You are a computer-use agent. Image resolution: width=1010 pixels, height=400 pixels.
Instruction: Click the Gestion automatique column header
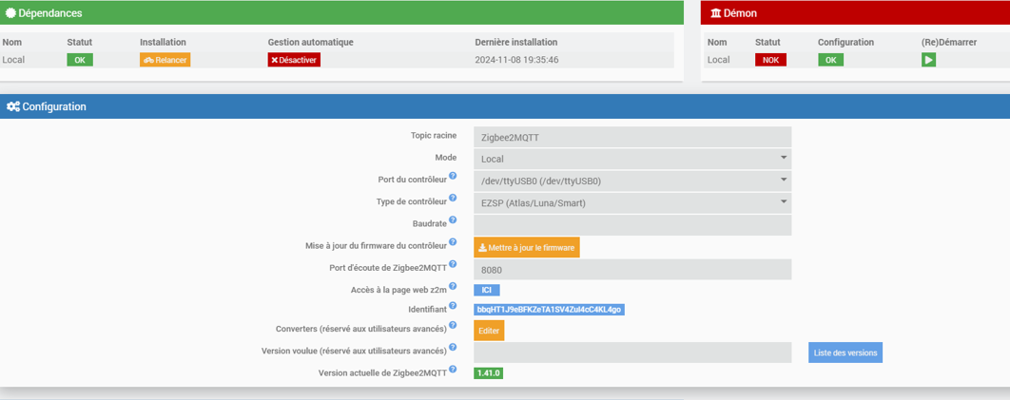(310, 42)
